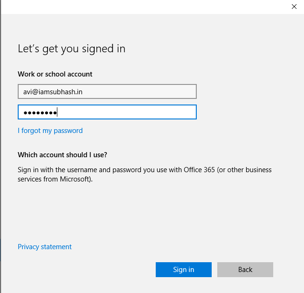Click the "Let's get you signed in" heading
This screenshot has width=304, height=293.
pyautogui.click(x=71, y=49)
